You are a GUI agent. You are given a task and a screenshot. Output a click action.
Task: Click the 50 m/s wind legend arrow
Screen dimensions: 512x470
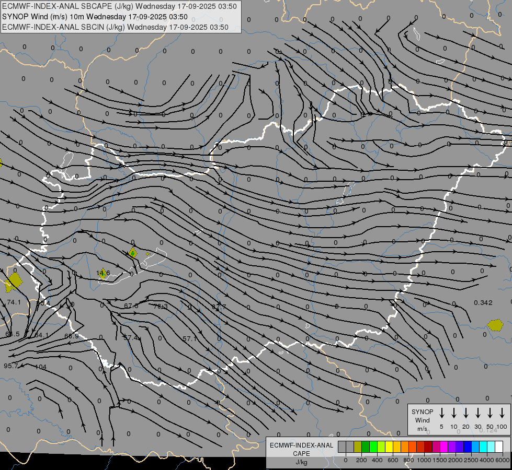click(490, 413)
